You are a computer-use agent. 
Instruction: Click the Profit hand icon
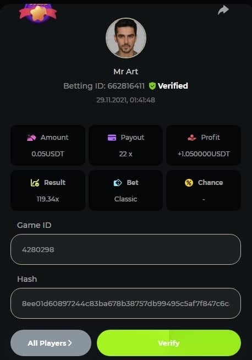tap(192, 138)
